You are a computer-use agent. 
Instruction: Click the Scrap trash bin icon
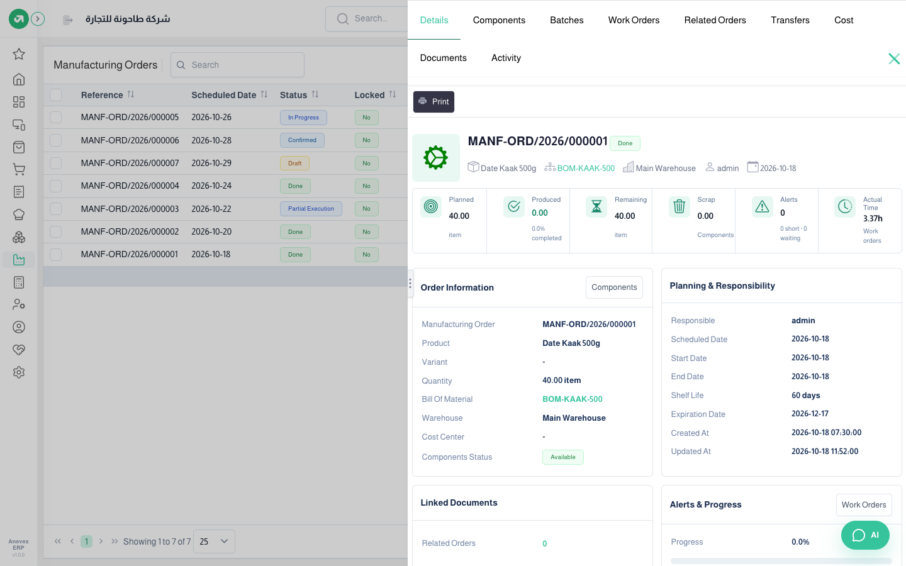click(x=679, y=206)
